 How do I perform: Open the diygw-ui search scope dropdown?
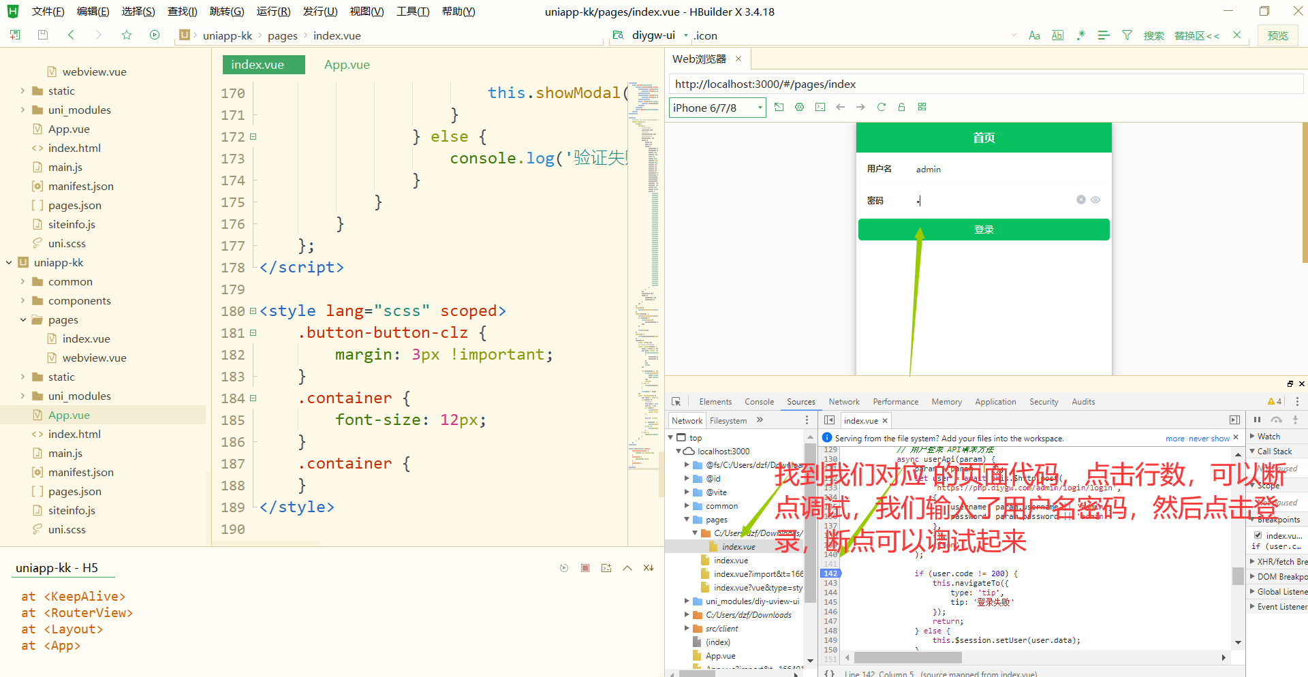pos(685,35)
